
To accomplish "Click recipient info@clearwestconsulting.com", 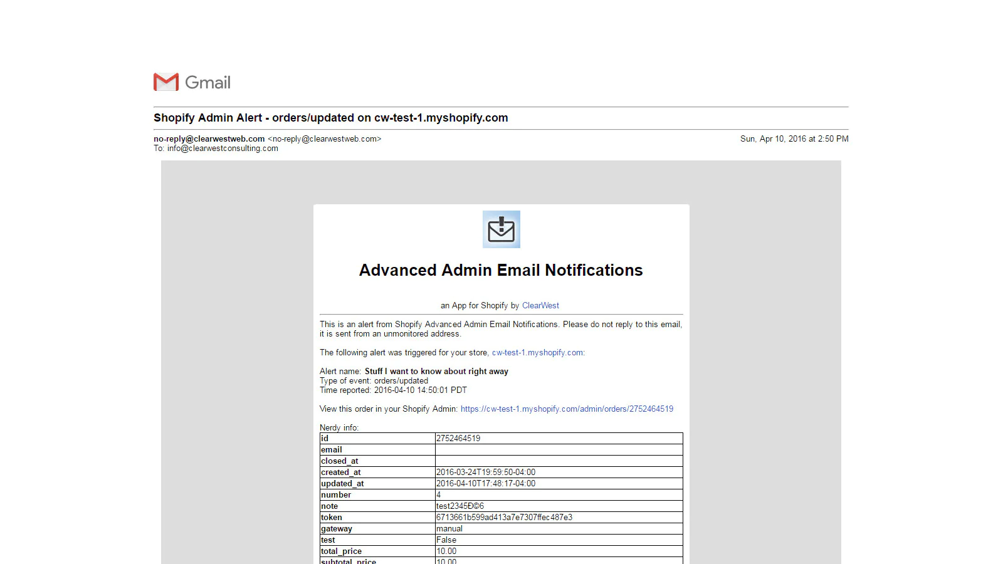I will 223,149.
